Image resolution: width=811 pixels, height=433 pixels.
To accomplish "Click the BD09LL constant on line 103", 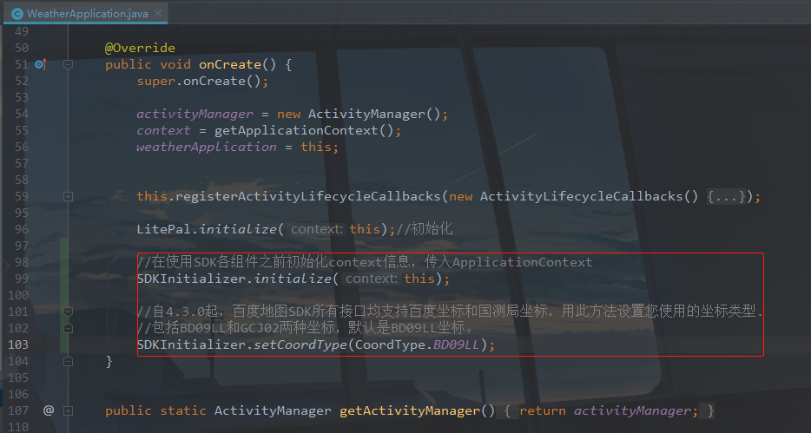I will 456,344.
